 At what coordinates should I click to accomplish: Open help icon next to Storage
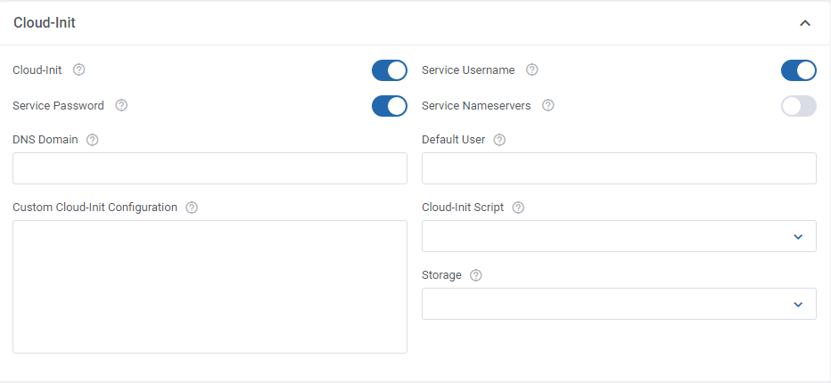click(x=476, y=275)
